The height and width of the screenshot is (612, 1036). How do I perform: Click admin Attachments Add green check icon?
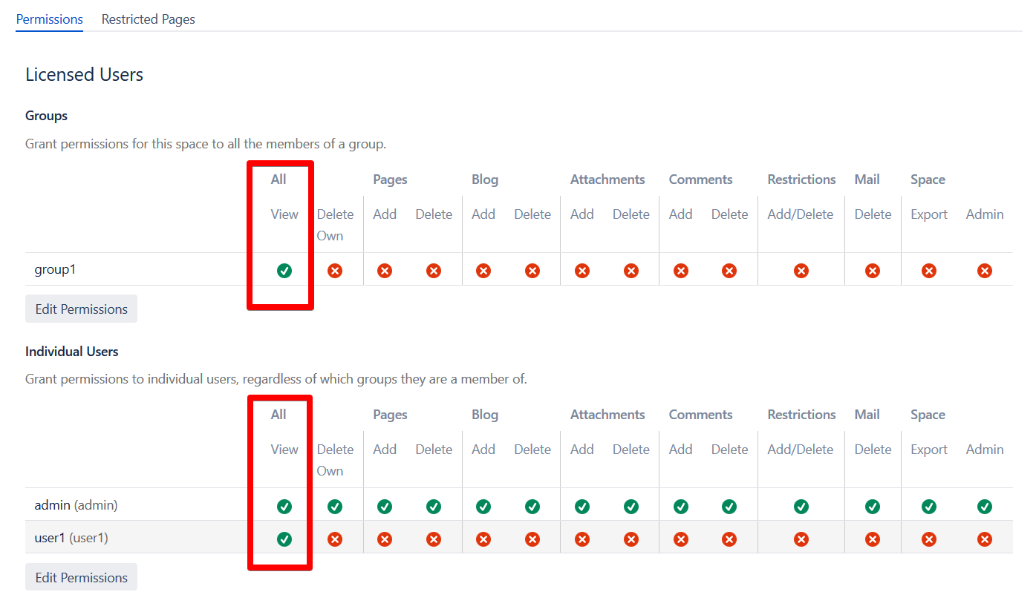point(582,507)
